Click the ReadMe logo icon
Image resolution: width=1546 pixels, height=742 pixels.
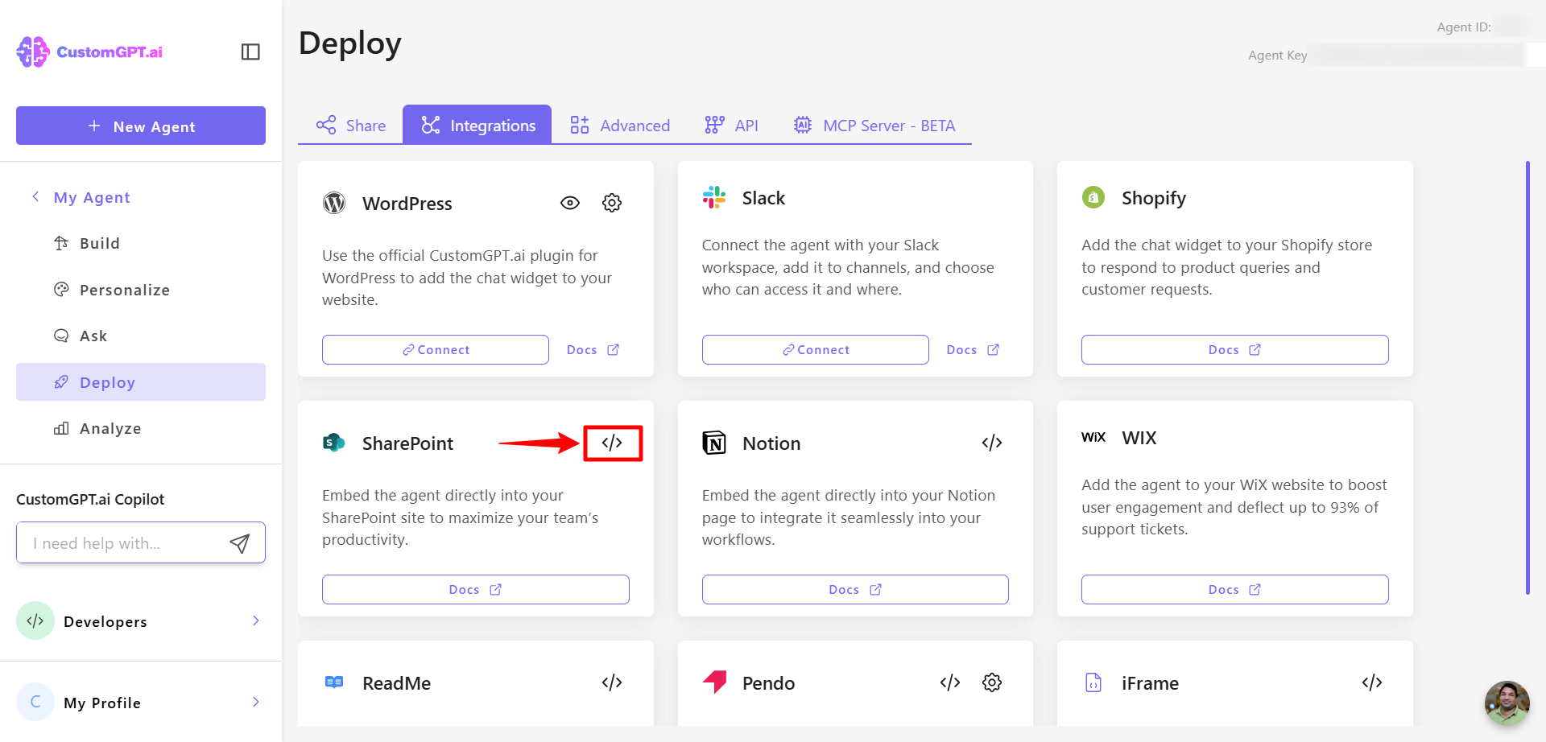click(x=334, y=682)
